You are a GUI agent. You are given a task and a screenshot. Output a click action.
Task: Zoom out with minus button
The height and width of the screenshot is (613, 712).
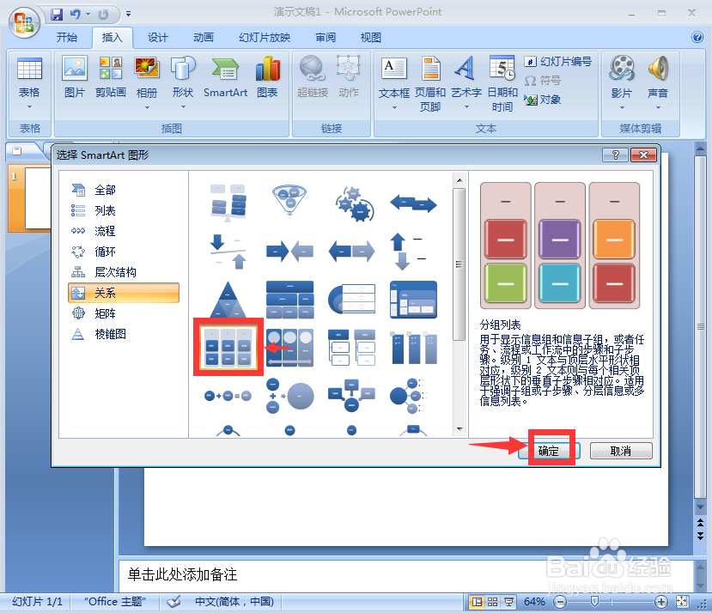(560, 602)
